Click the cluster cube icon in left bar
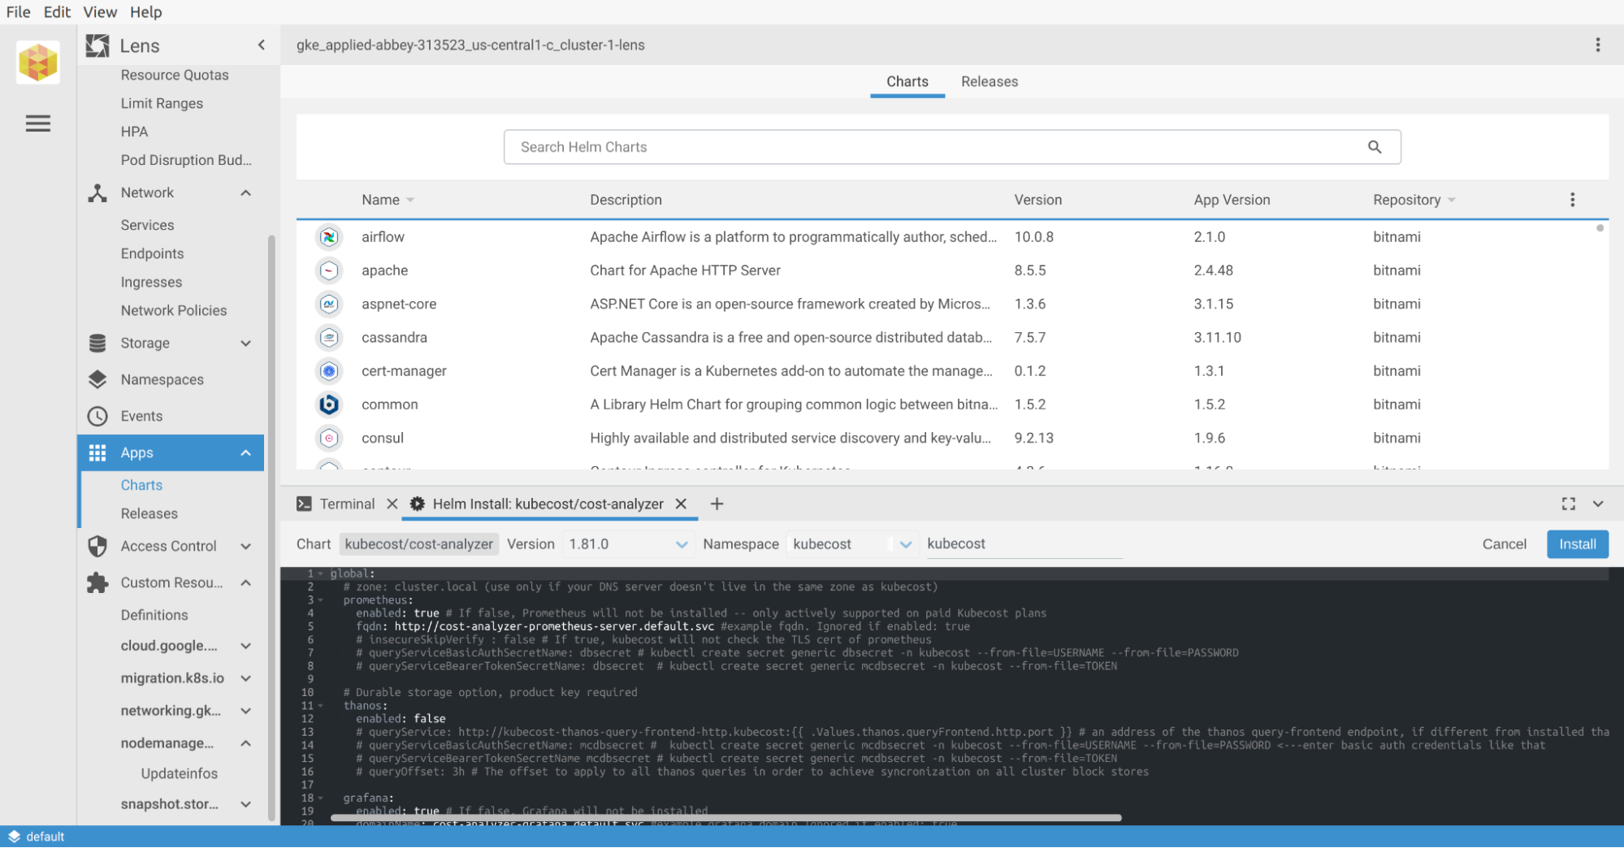Image resolution: width=1624 pixels, height=848 pixels. (37, 62)
